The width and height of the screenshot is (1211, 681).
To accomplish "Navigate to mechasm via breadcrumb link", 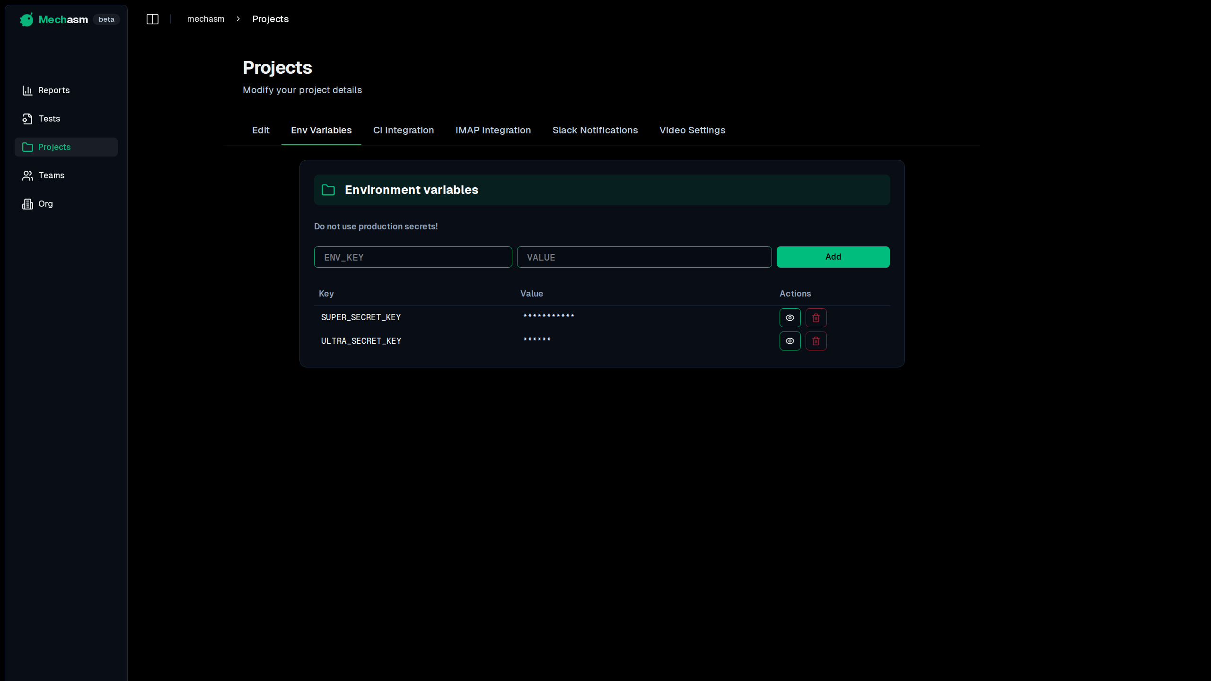I will 206,19.
